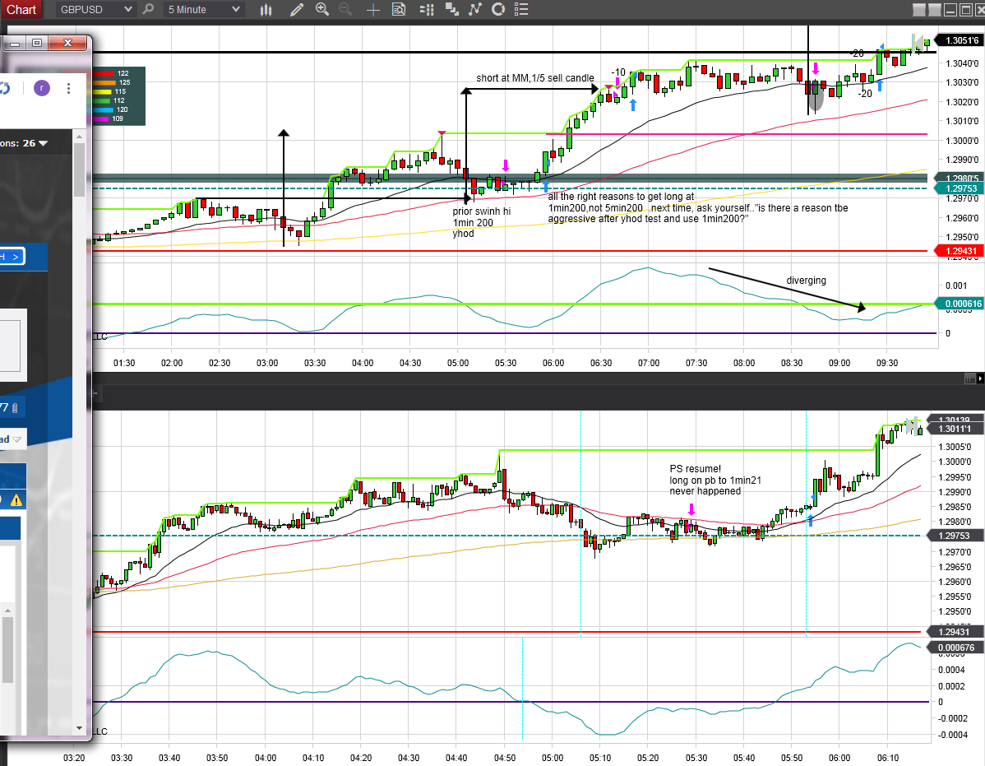The height and width of the screenshot is (766, 985).
Task: Click the '-10' label near 06:30 candles
Action: click(x=618, y=72)
